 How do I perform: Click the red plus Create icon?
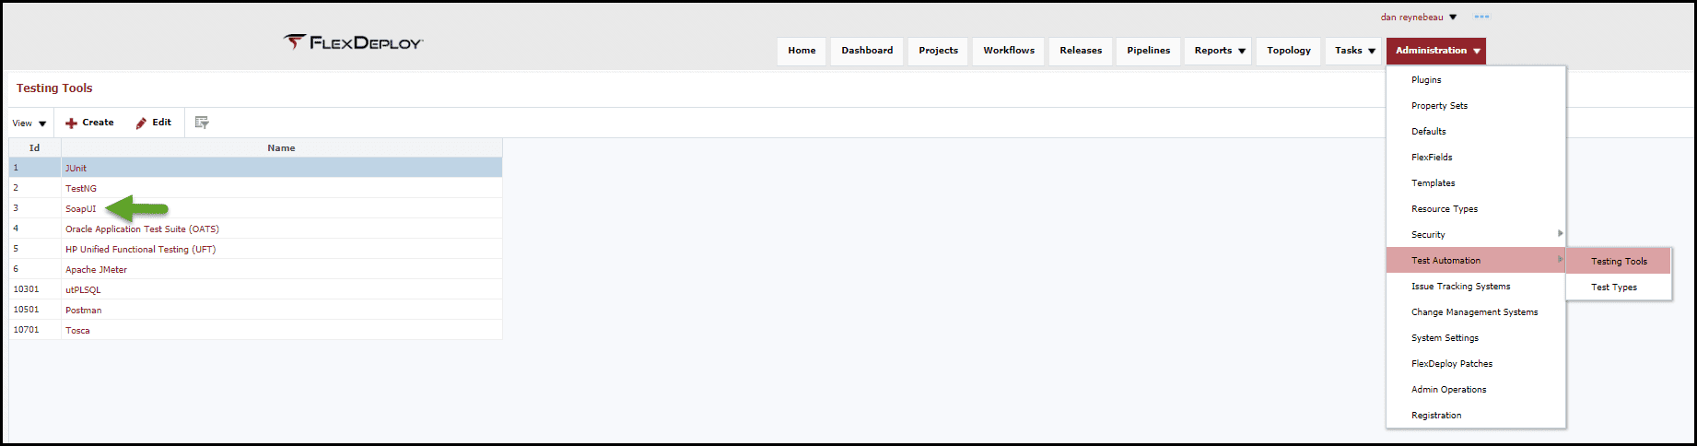(x=71, y=123)
